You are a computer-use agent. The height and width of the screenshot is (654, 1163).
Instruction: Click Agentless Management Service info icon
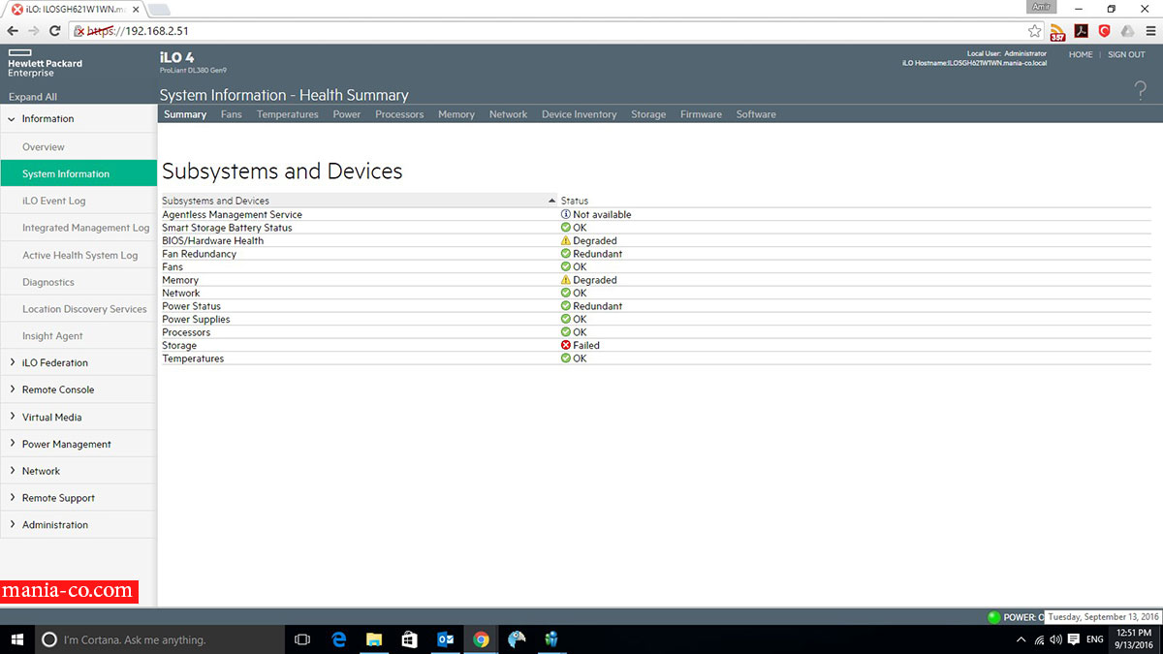coord(566,214)
